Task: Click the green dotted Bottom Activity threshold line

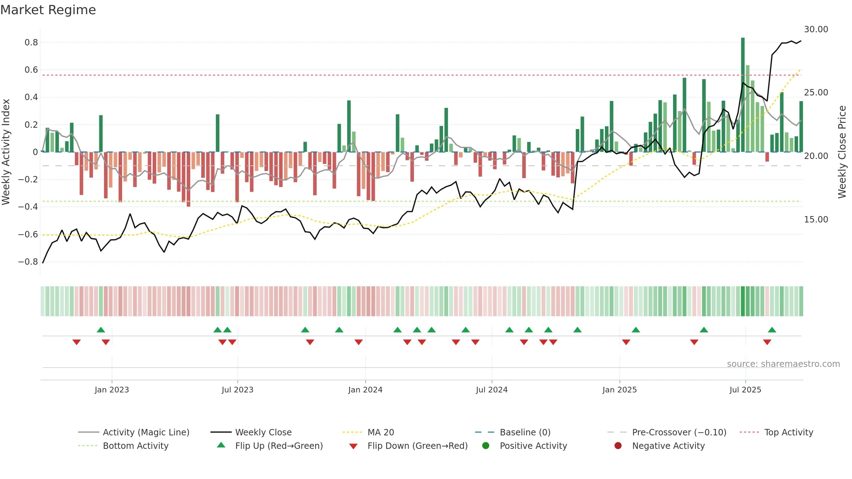Action: [x=422, y=201]
